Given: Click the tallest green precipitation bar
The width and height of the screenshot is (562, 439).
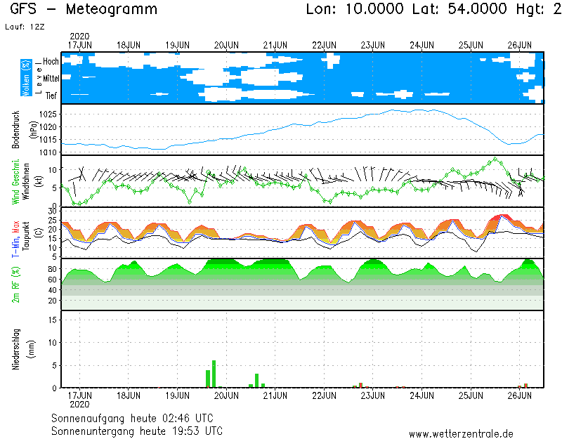Looking at the screenshot, I should tap(214, 374).
